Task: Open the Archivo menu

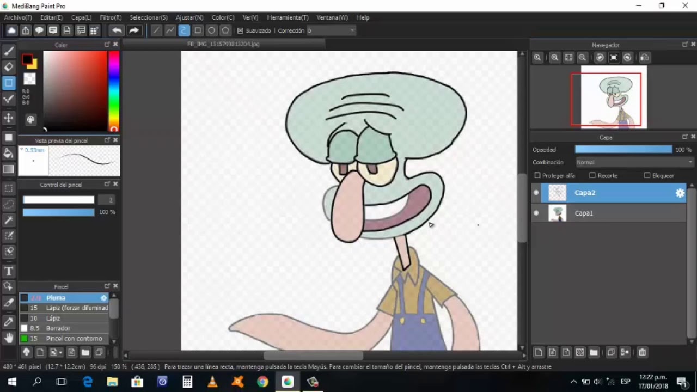Action: [x=18, y=17]
